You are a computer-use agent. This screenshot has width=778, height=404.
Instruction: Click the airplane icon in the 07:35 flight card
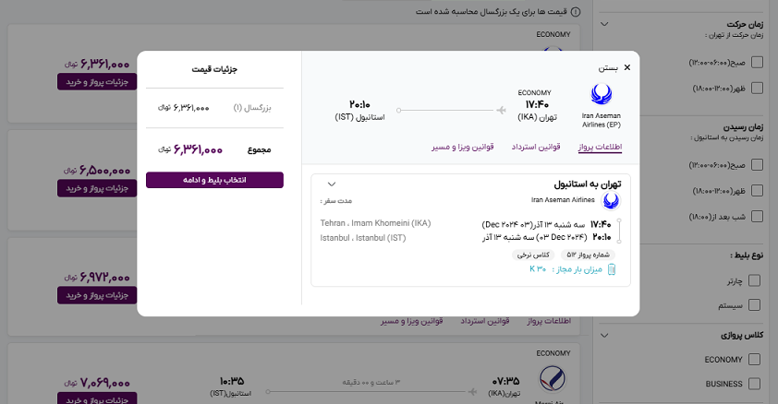point(472,392)
